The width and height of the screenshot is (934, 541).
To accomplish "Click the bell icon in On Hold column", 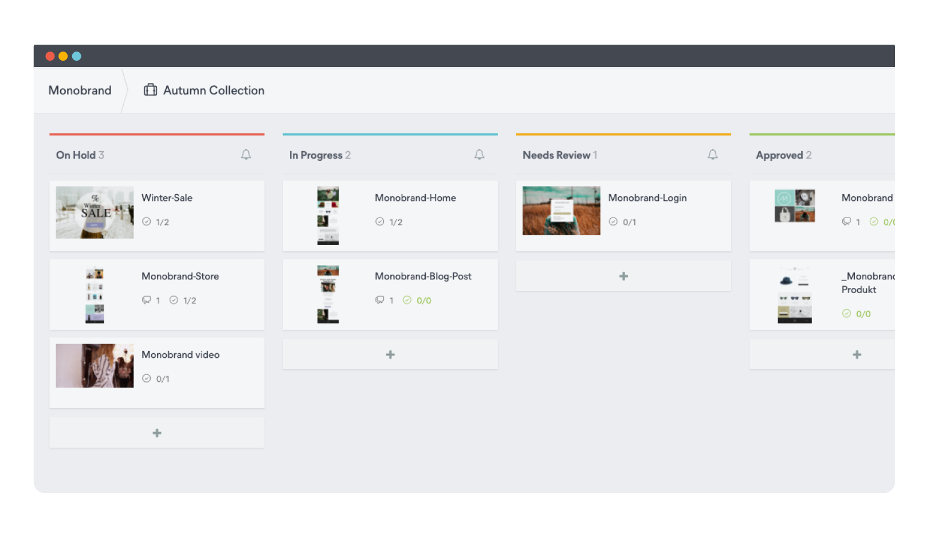I will pos(246,155).
